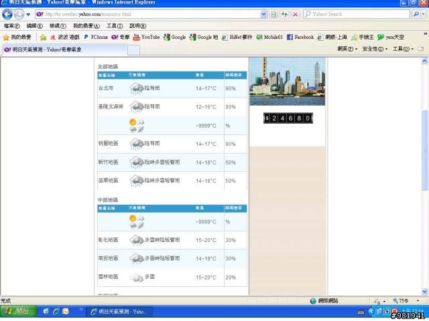Click the 新竹地區 row label
429x321 pixels.
point(109,162)
